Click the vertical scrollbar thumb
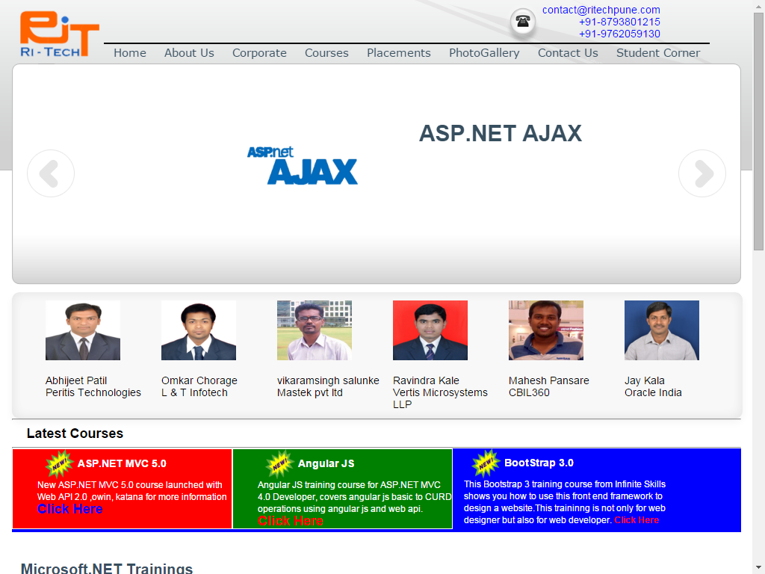Viewport: 765px width, 574px height. pos(759,132)
